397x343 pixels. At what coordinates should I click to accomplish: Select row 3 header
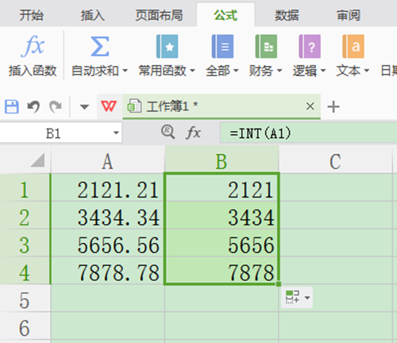(25, 243)
